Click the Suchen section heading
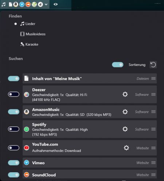This screenshot has width=164, height=181. coord(16,59)
